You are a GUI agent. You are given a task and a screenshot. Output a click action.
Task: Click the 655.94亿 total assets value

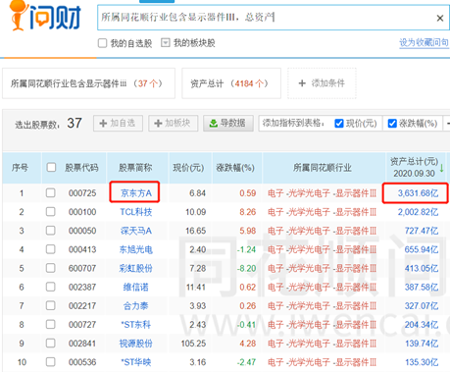point(422,249)
